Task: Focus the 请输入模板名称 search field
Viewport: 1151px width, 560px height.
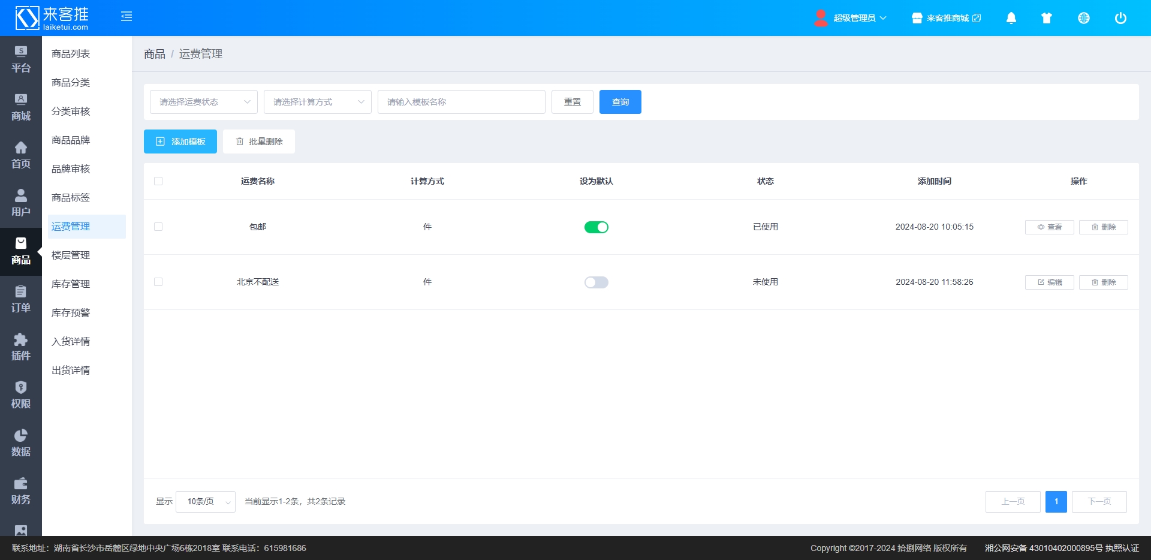Action: pos(461,102)
